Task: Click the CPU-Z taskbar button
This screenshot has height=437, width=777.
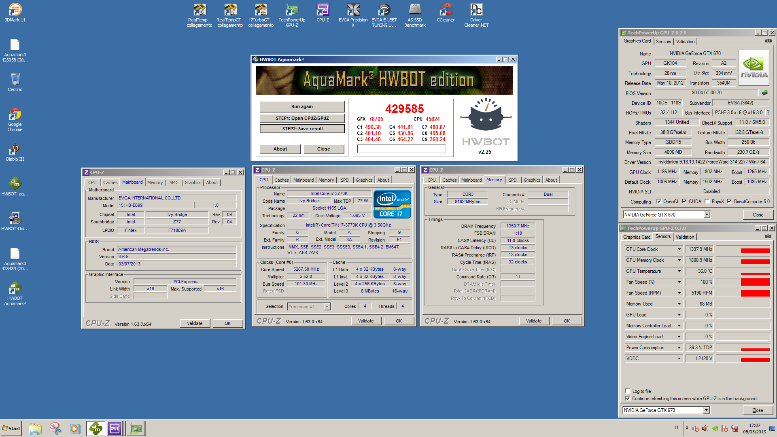Action: 115,428
